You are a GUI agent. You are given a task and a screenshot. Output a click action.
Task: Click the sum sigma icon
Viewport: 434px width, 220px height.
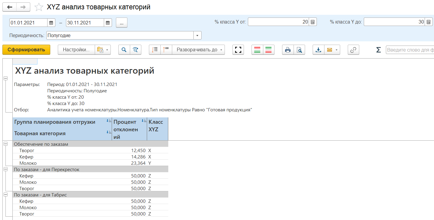(378, 50)
